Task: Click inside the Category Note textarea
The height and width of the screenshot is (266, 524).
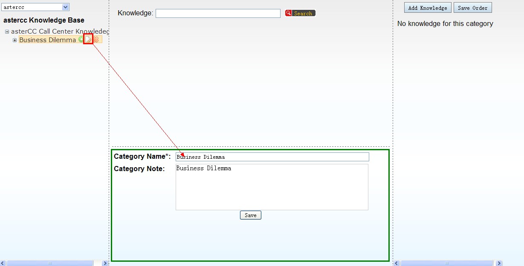Action: 272,187
